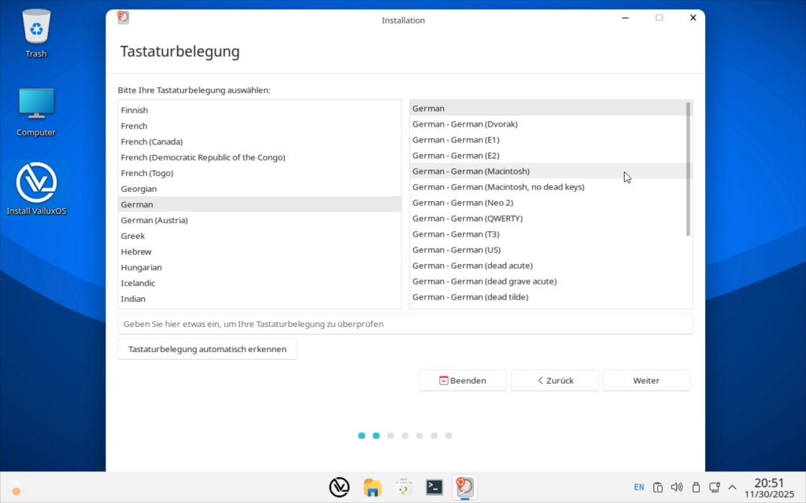
Task: Open the VailuxOS start menu in taskbar
Action: 339,487
